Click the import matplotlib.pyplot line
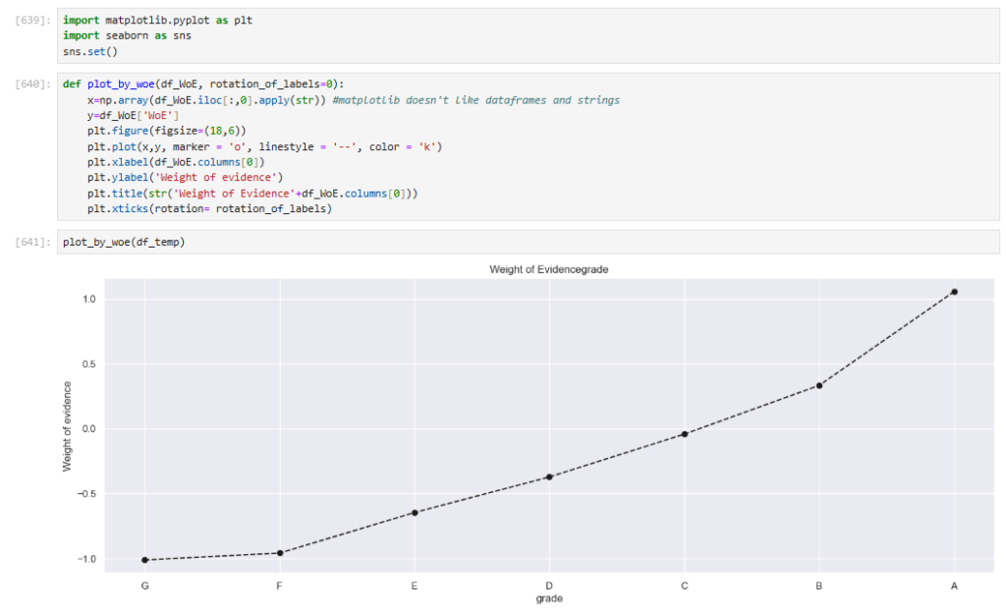Viewport: 1006px width, 615px height. pos(157,21)
